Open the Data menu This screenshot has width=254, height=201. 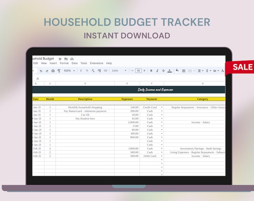point(74,63)
